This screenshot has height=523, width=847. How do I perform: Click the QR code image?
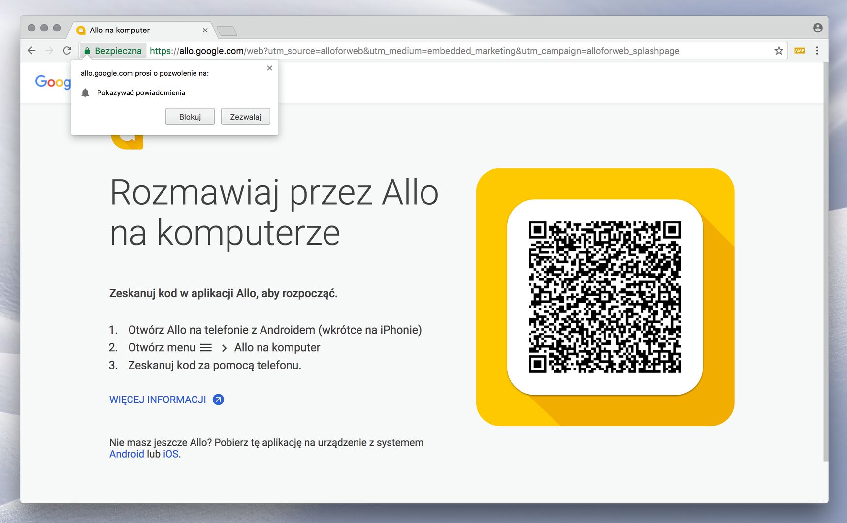605,297
